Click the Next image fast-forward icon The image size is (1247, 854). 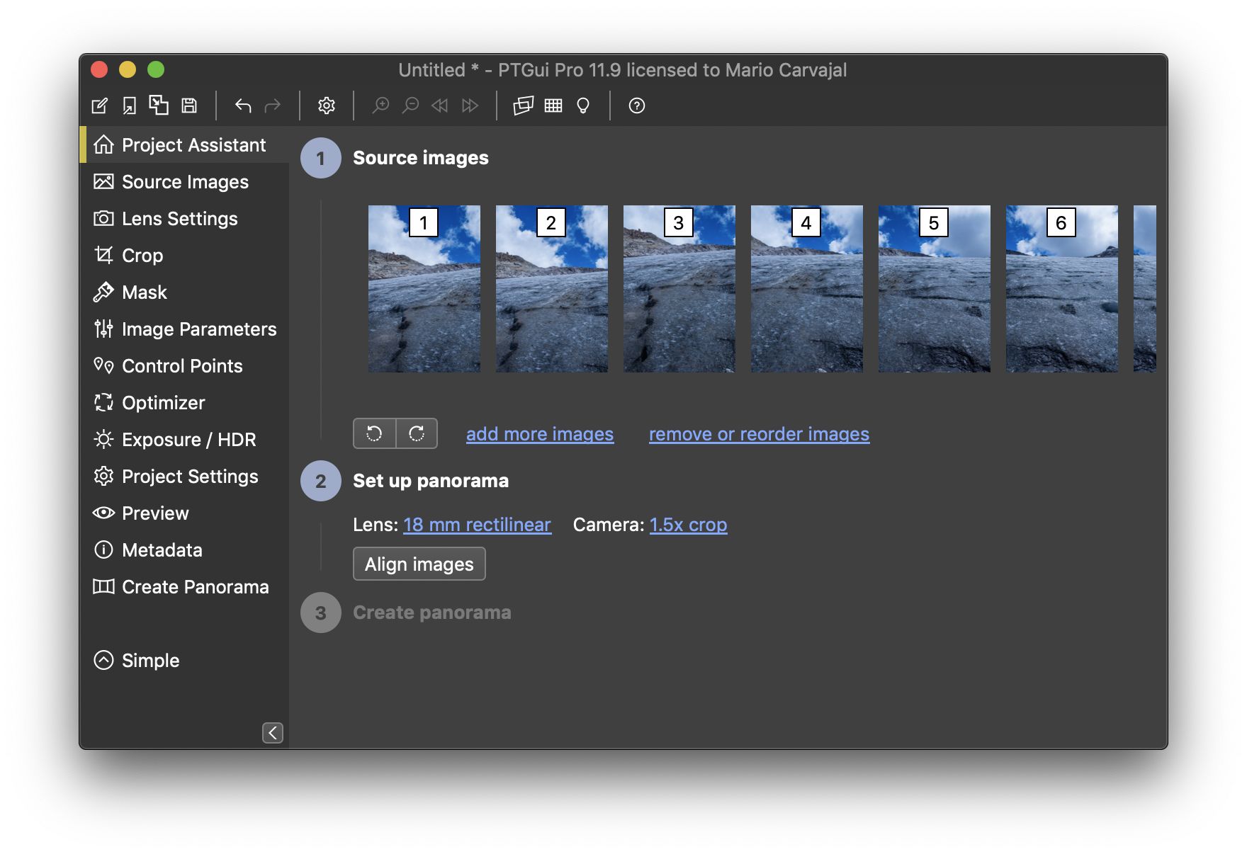pos(470,106)
